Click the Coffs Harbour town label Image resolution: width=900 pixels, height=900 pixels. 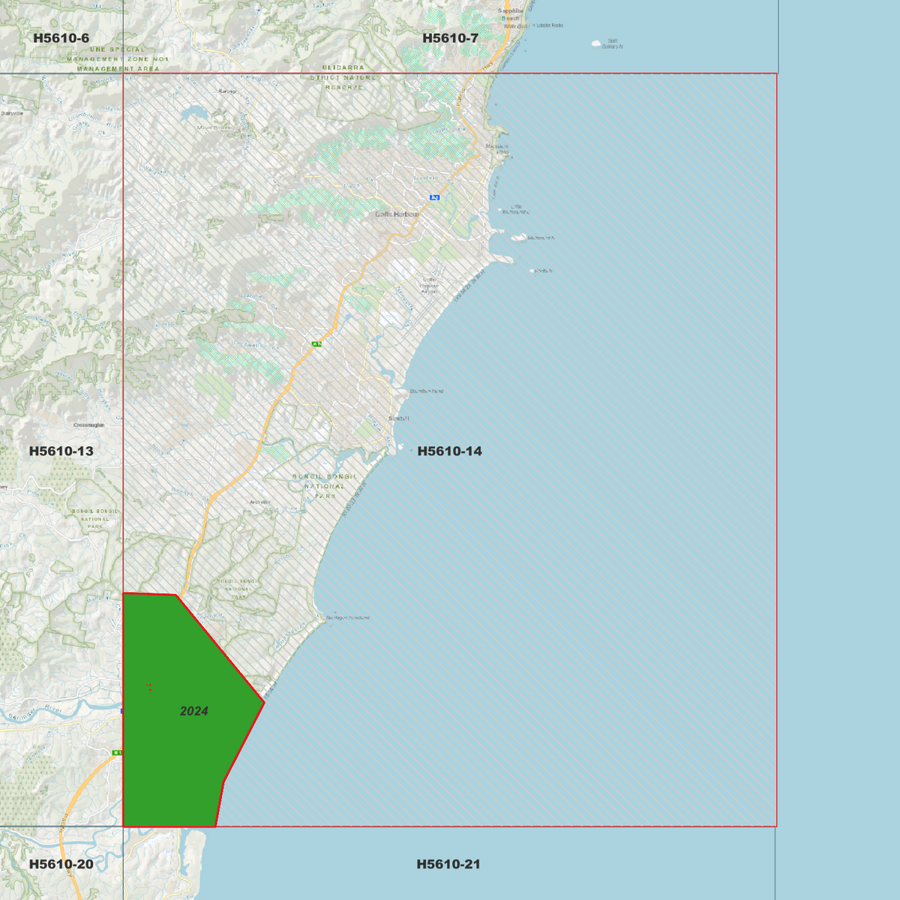(397, 214)
